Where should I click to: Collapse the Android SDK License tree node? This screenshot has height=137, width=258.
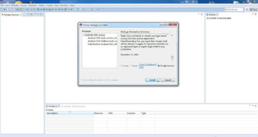(x=84, y=35)
